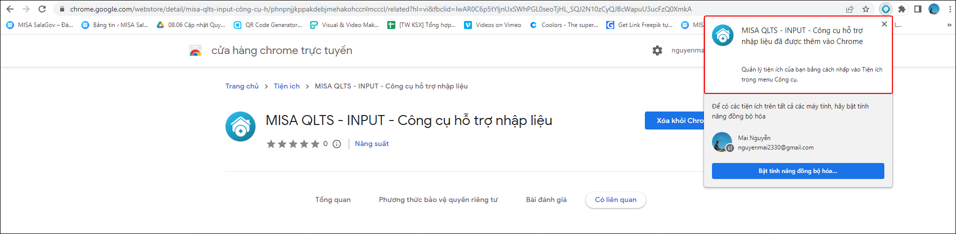The width and height of the screenshot is (956, 234).
Task: Open Chrome's three-dot menu
Action: [950, 9]
